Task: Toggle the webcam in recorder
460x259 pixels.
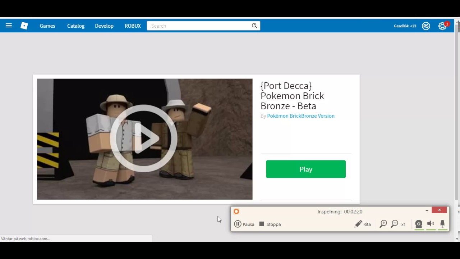Action: (x=419, y=224)
